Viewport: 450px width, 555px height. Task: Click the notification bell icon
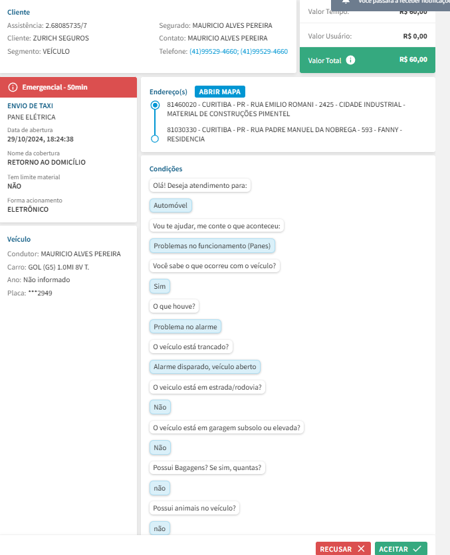[x=345, y=2]
